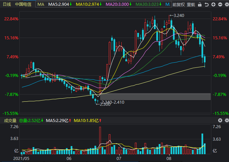Viewport: 229px width, 162px height.
Task: Zoom out chart with minus icon
Action: click(220, 4)
